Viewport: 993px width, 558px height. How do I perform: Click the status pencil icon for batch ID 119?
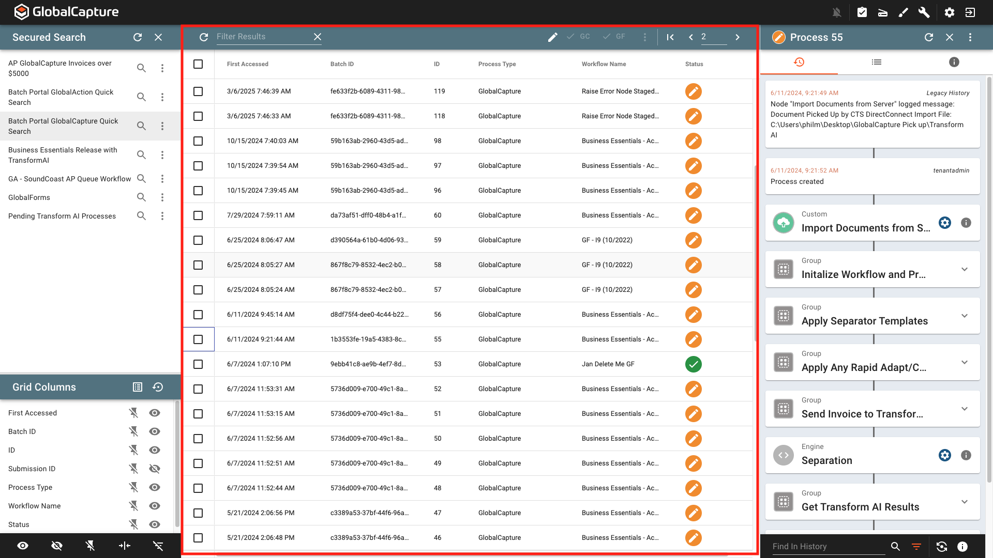(x=693, y=91)
